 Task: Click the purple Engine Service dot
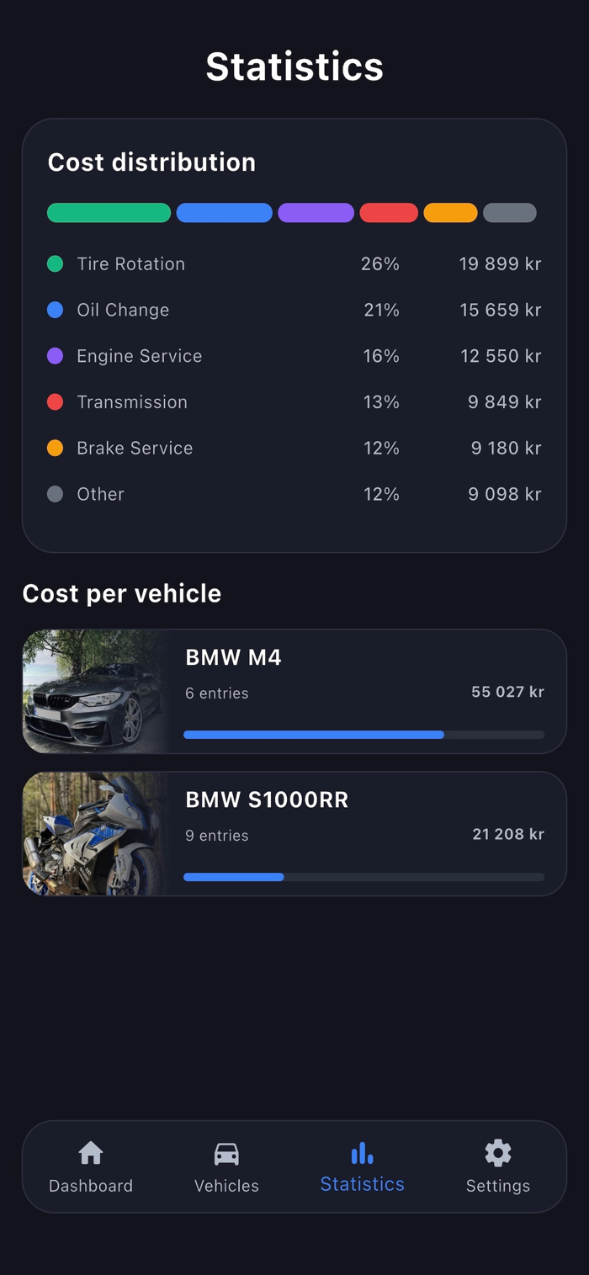pyautogui.click(x=56, y=356)
